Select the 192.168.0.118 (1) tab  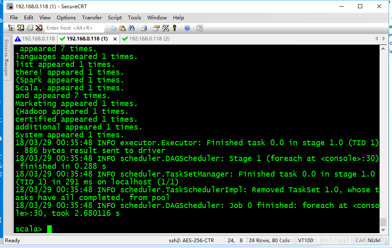(x=86, y=39)
